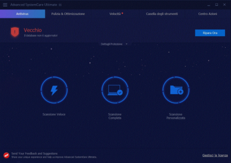The image size is (231, 163).
Task: Click the red warning shield icon
Action: pos(15,32)
